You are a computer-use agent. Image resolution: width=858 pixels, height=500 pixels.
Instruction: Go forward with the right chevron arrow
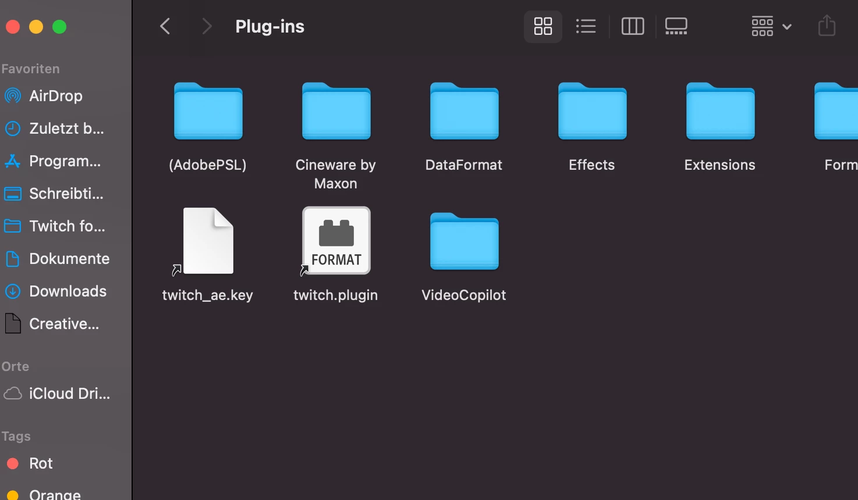pos(207,26)
